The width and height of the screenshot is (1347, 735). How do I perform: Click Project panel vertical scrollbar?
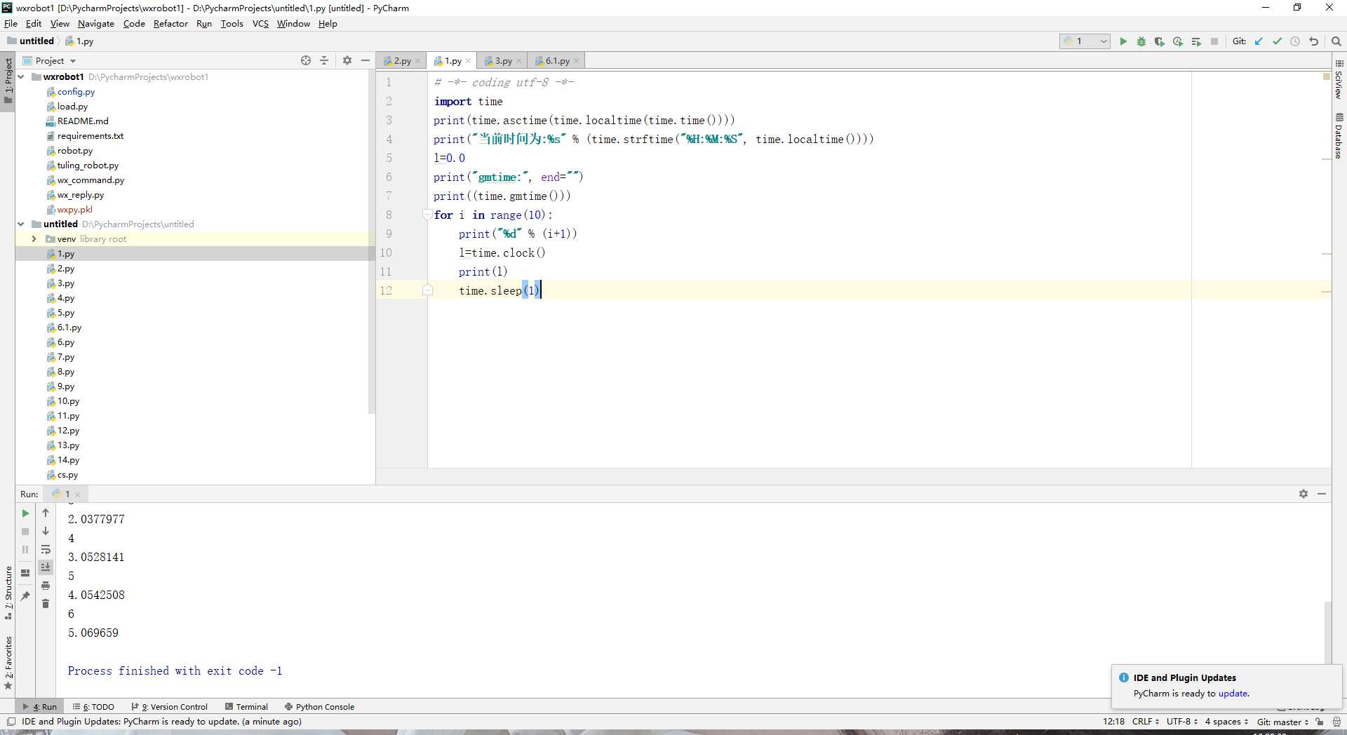(x=372, y=242)
